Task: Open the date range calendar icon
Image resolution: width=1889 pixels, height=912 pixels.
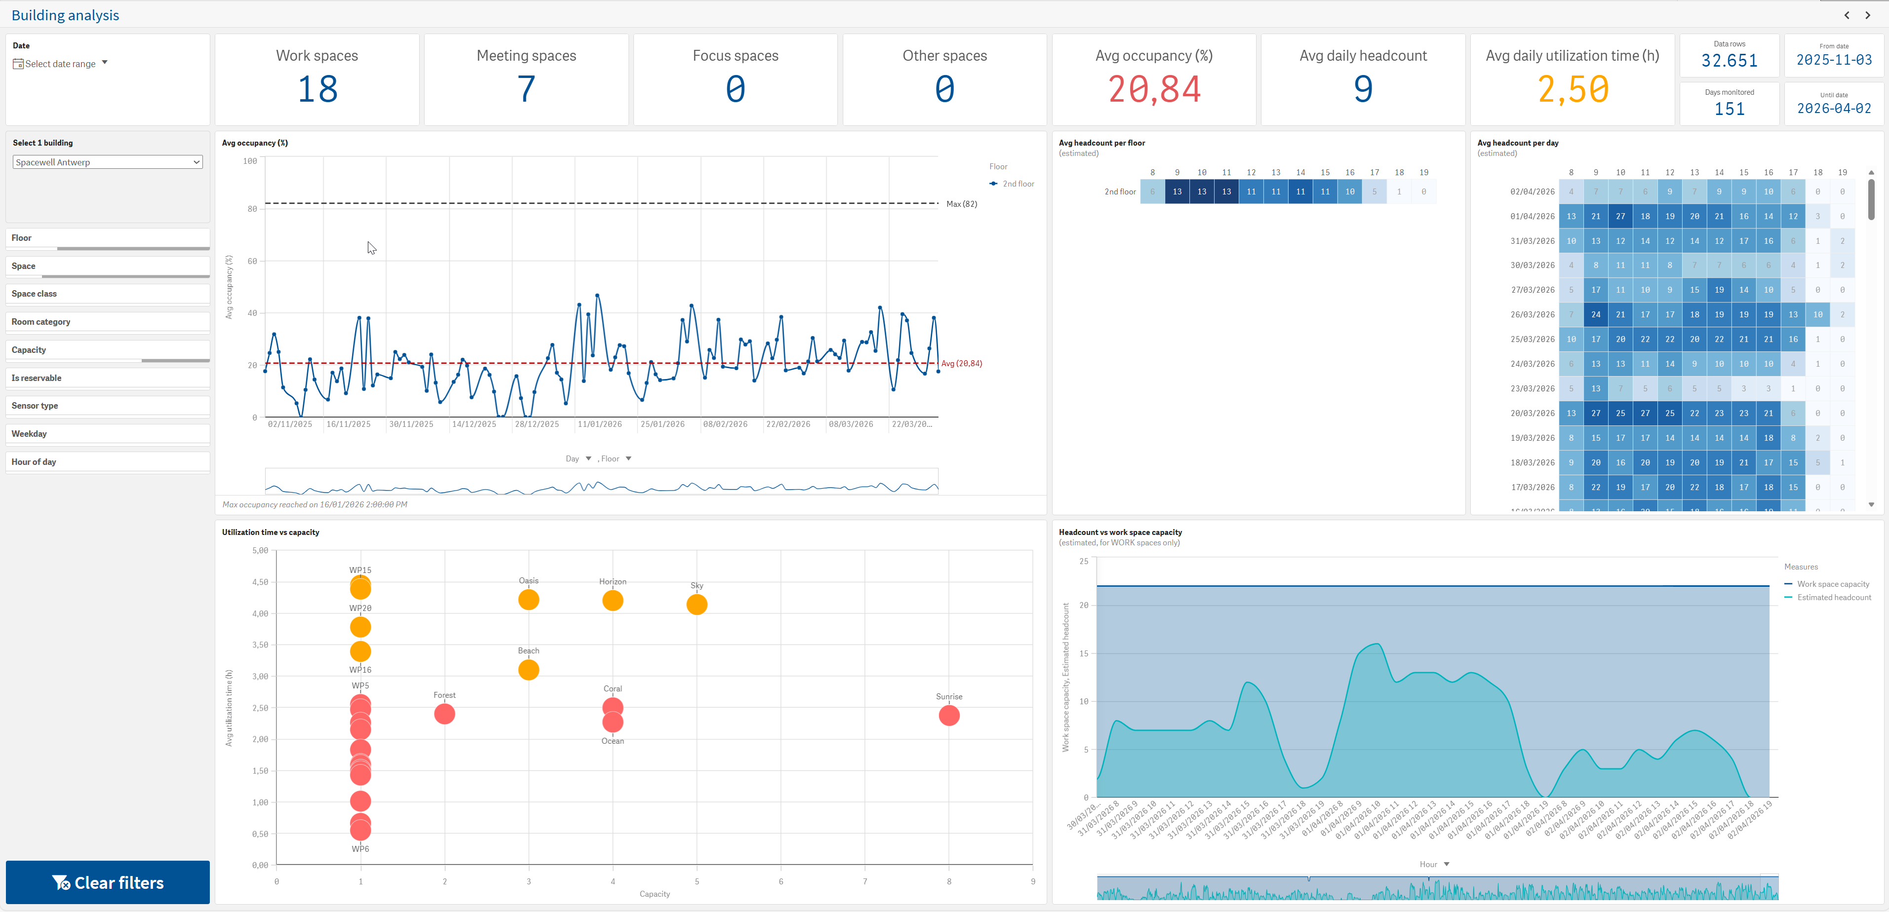Action: (x=18, y=64)
